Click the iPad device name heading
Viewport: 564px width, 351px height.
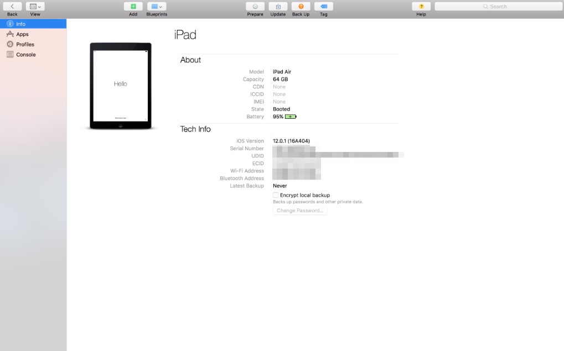[185, 35]
